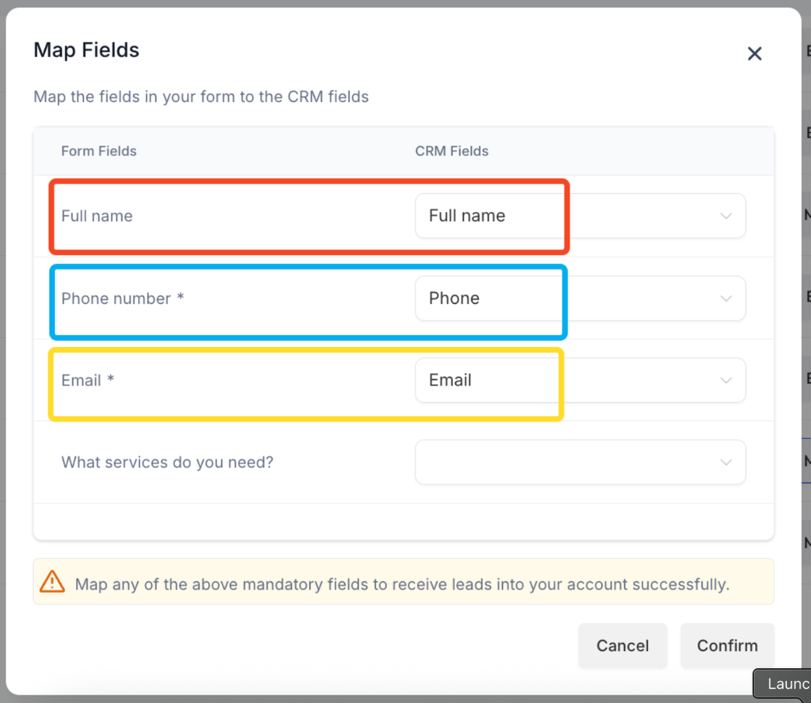Click the Email * form field label
Screen dimensions: 811x703
pos(87,380)
